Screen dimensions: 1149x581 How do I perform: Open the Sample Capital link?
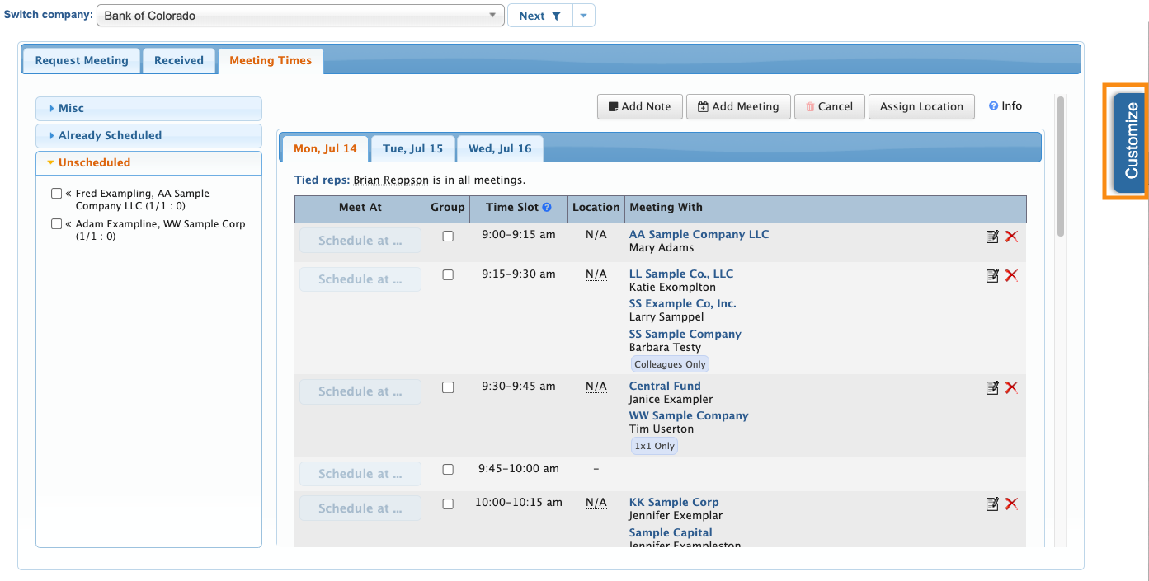click(x=671, y=532)
